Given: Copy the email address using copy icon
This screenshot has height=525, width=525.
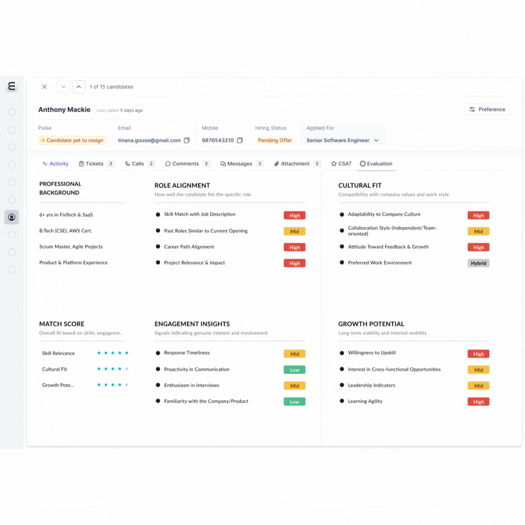Looking at the screenshot, I should click(187, 140).
